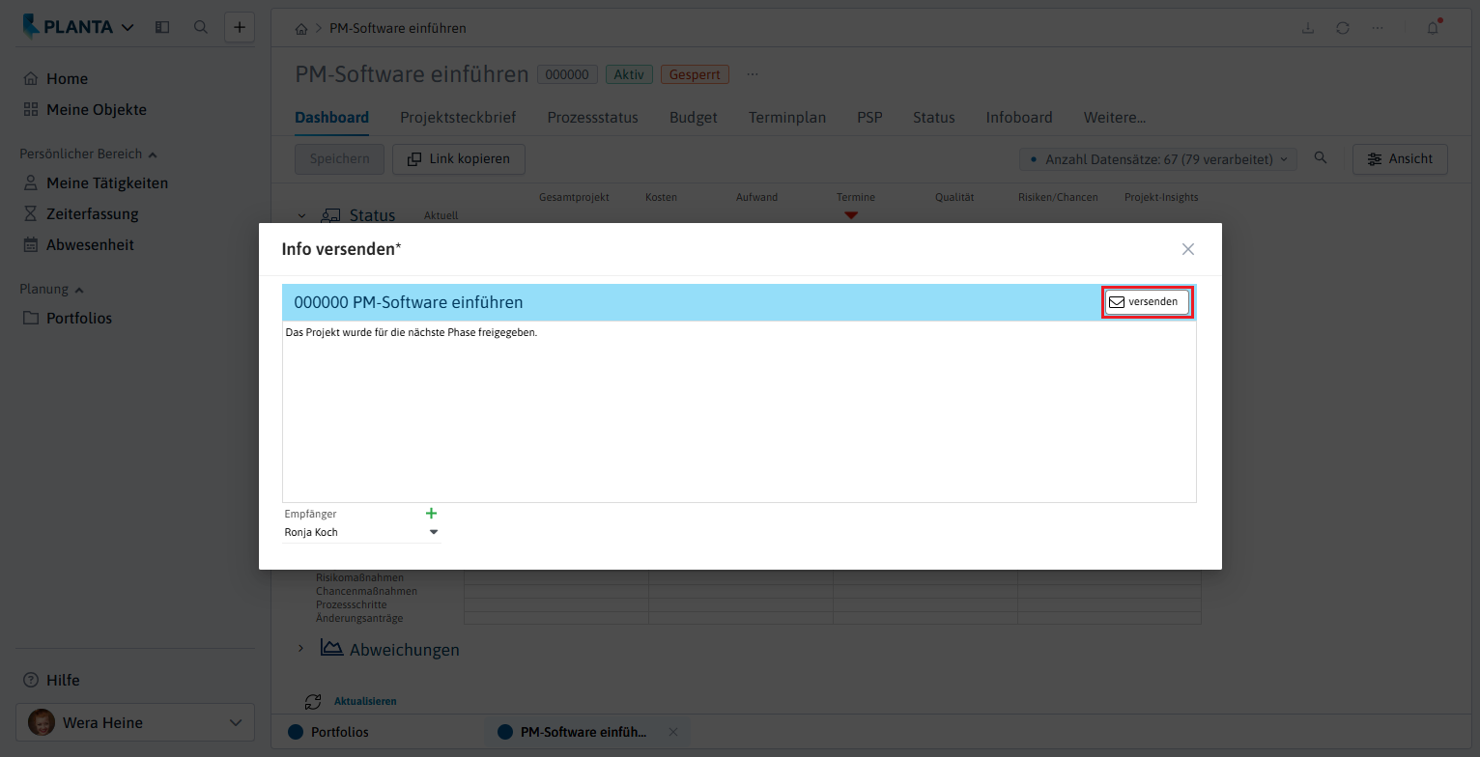Click the Gesperrt status badge
The width and height of the screenshot is (1480, 757).
696,74
